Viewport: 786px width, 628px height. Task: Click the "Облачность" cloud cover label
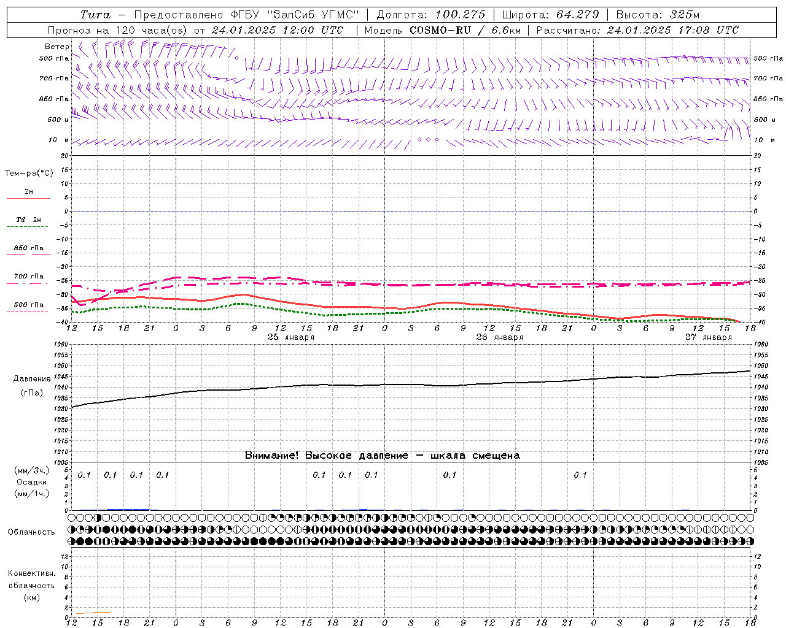(x=31, y=532)
